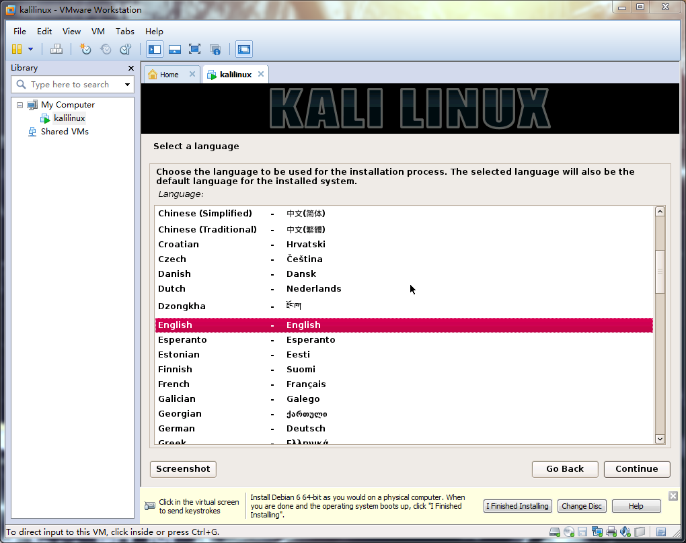This screenshot has height=543, width=686.
Task: Open the VM menu
Action: (x=98, y=32)
